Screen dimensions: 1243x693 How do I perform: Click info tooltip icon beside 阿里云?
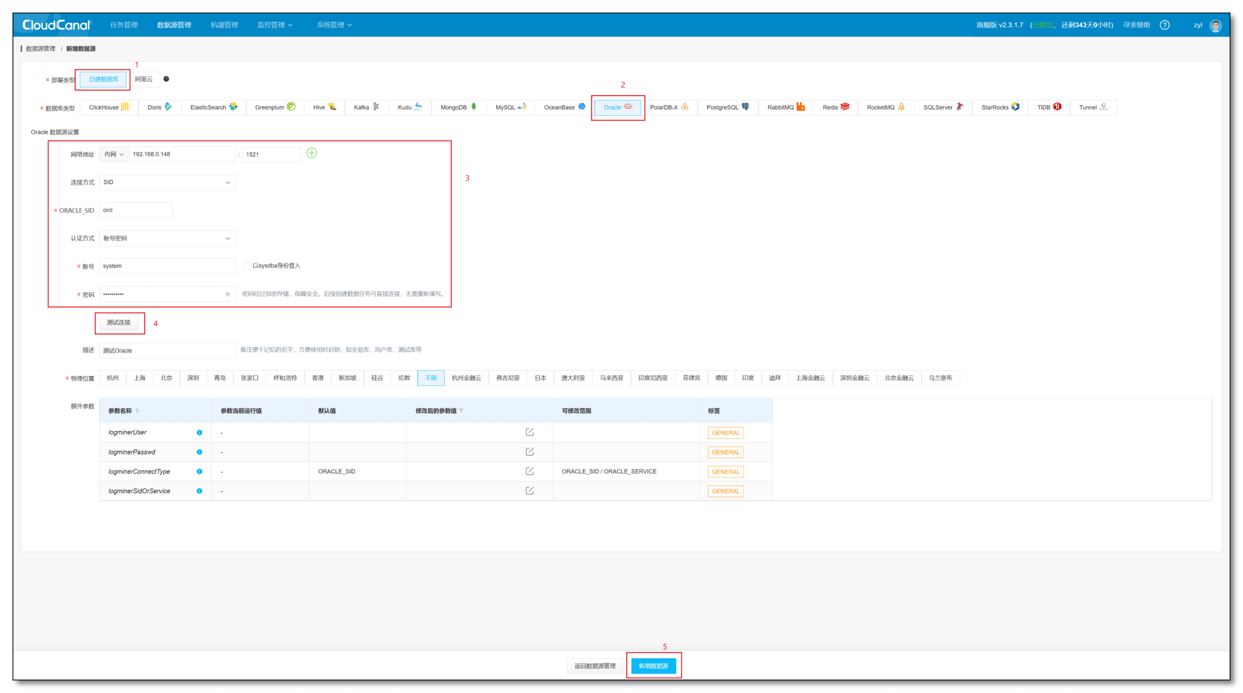click(166, 79)
